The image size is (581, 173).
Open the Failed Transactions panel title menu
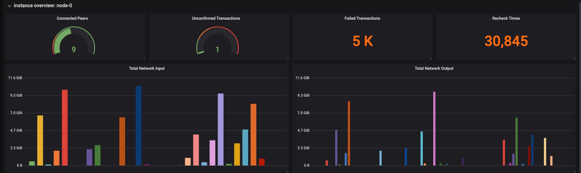tap(362, 18)
